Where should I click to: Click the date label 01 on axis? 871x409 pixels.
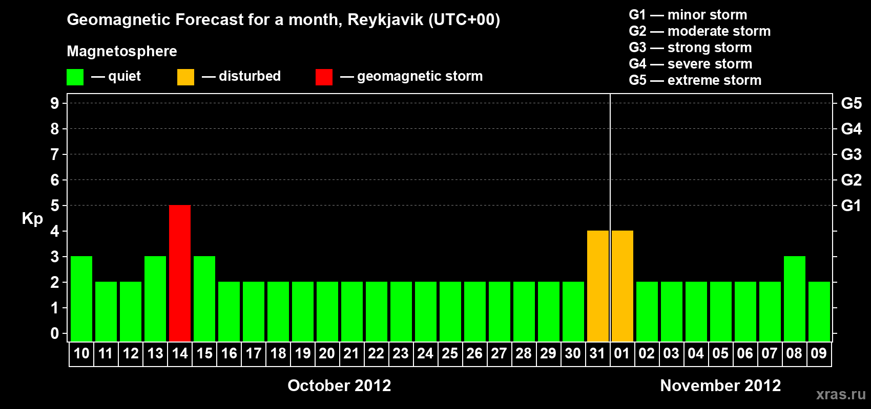click(622, 353)
